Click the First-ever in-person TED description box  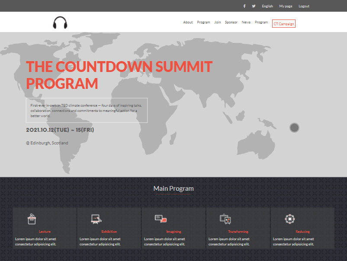(87, 110)
